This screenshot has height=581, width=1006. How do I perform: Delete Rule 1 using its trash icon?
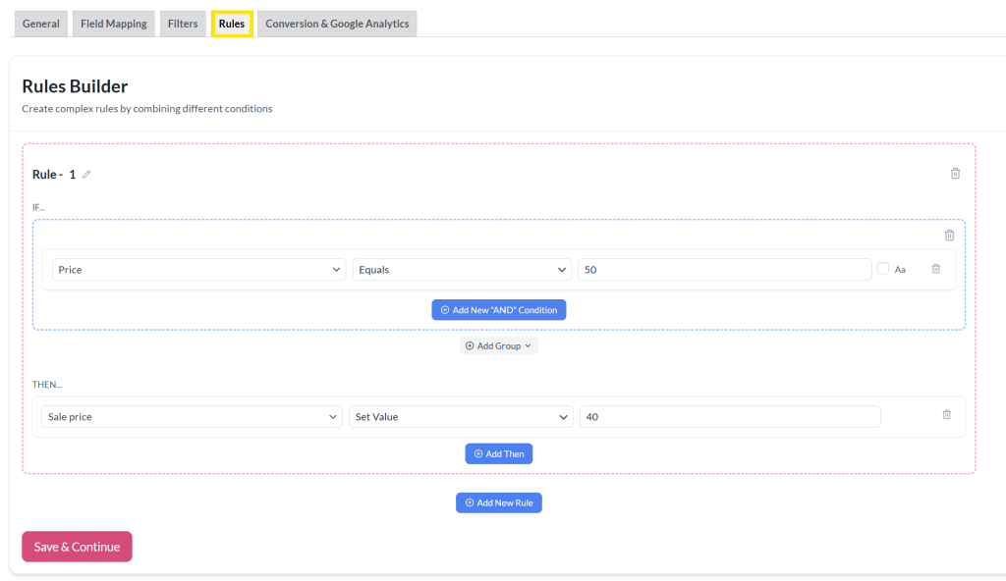[955, 173]
